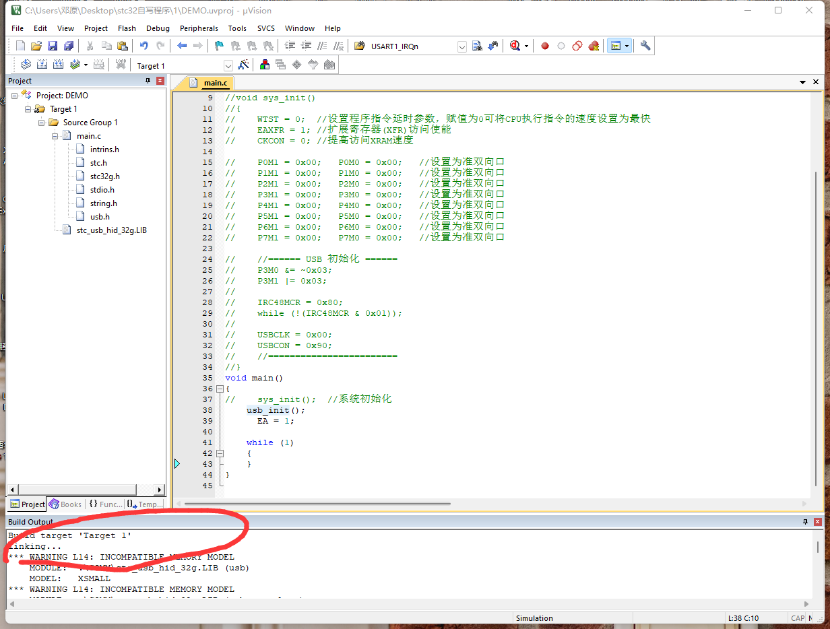Select stc32g.h in project tree

tap(104, 176)
